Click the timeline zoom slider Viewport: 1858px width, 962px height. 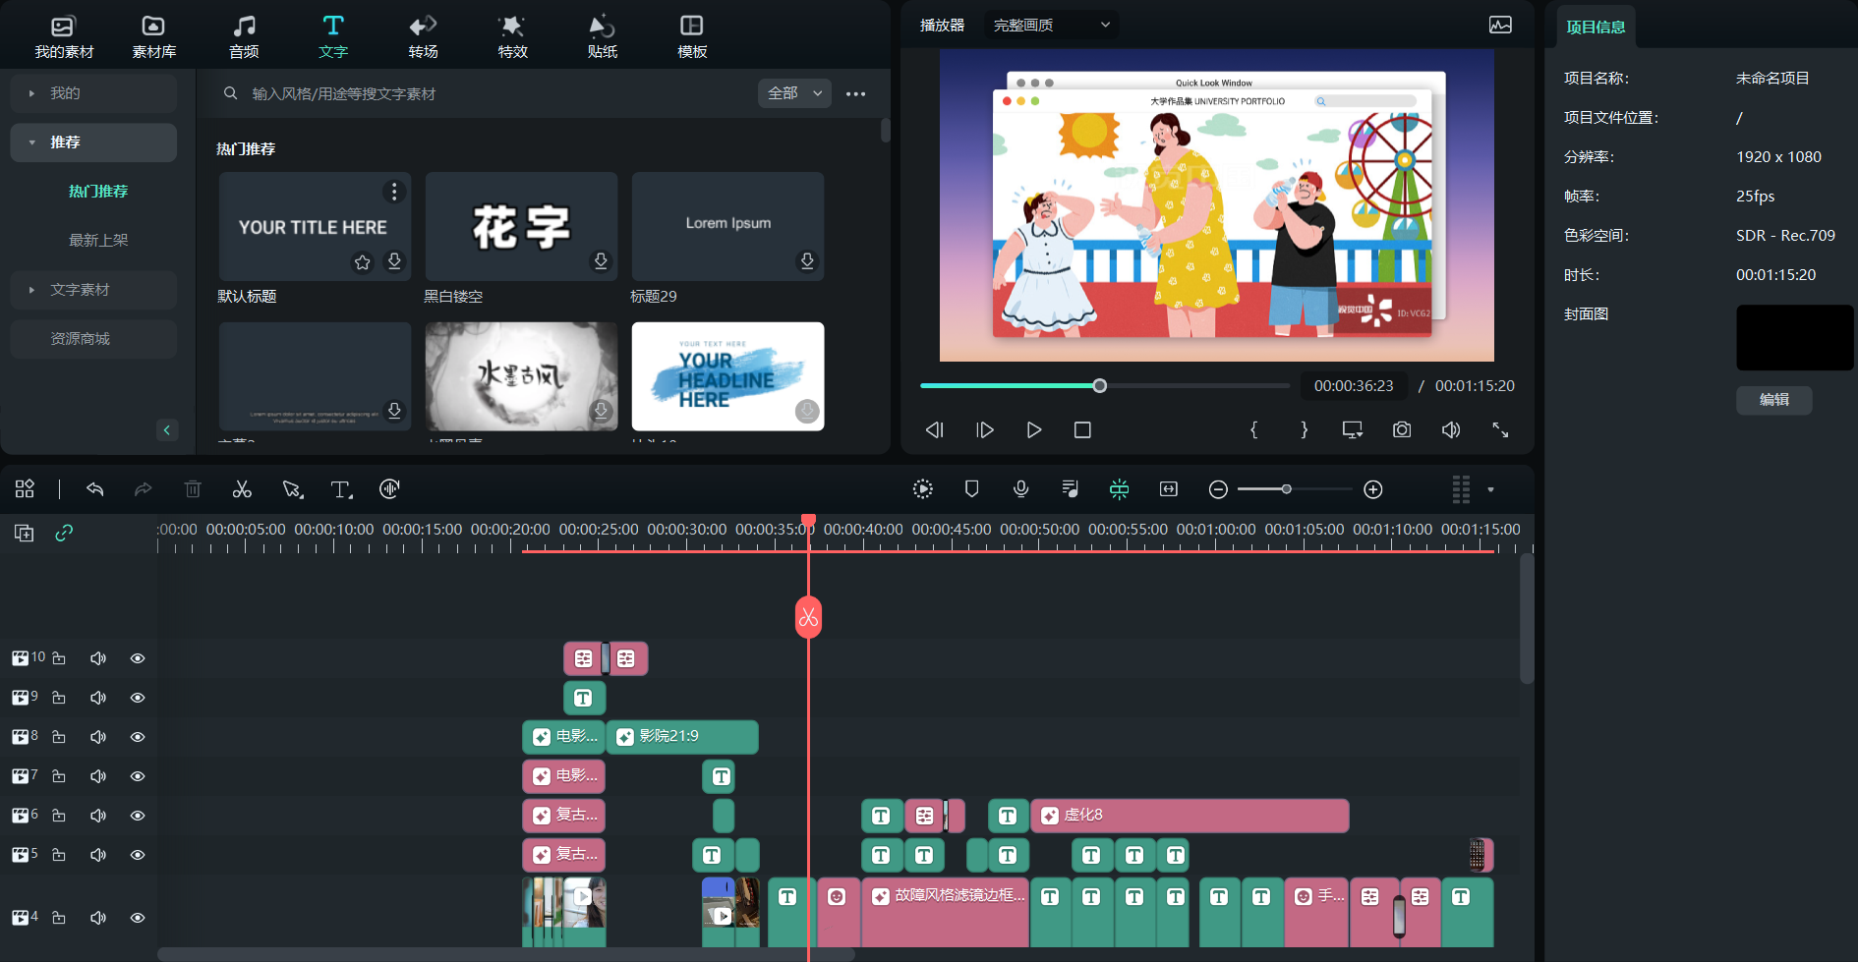(x=1286, y=488)
